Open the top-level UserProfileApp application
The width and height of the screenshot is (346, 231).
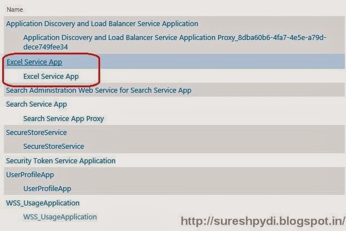(x=30, y=174)
